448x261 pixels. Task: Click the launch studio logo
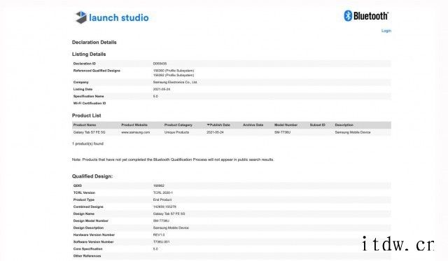tap(112, 17)
